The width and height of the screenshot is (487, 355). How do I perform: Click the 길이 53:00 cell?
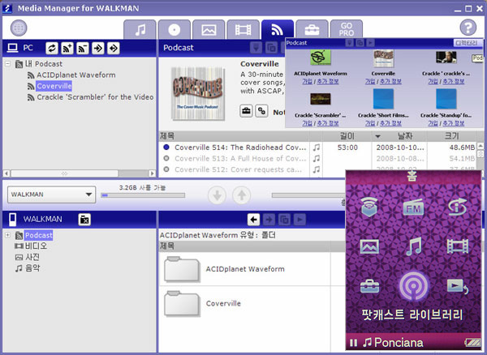click(x=347, y=148)
